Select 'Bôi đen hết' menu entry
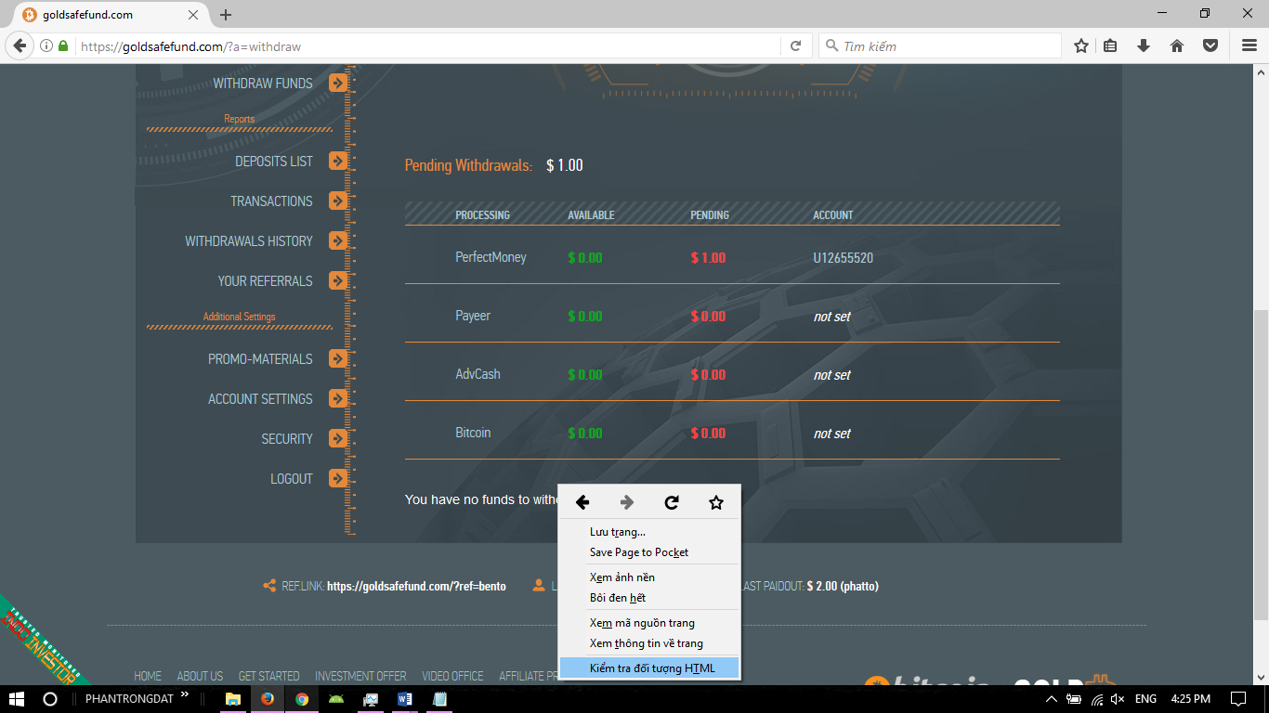Viewport: 1269px width, 713px height. click(x=649, y=598)
